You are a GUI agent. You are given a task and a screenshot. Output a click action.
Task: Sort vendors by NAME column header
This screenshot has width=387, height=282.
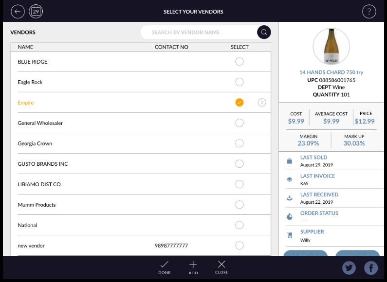pyautogui.click(x=25, y=47)
